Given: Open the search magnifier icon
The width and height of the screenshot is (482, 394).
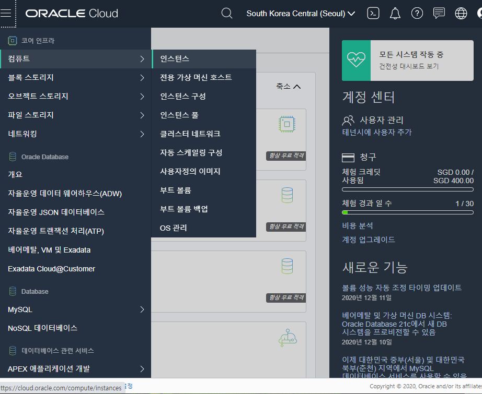Looking at the screenshot, I should [x=227, y=14].
